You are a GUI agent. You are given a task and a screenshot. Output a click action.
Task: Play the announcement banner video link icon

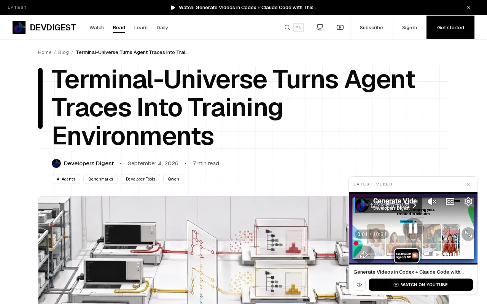coord(173,8)
